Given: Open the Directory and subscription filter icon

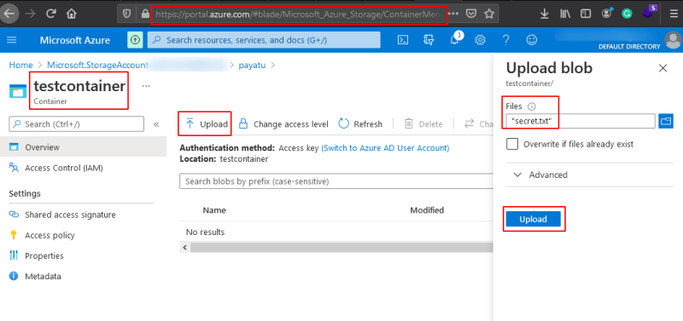Looking at the screenshot, I should (x=429, y=40).
